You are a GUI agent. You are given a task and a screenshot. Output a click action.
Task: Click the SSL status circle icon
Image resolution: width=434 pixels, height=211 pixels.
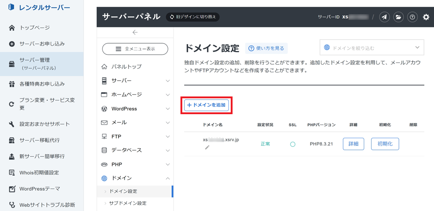pyautogui.click(x=293, y=144)
